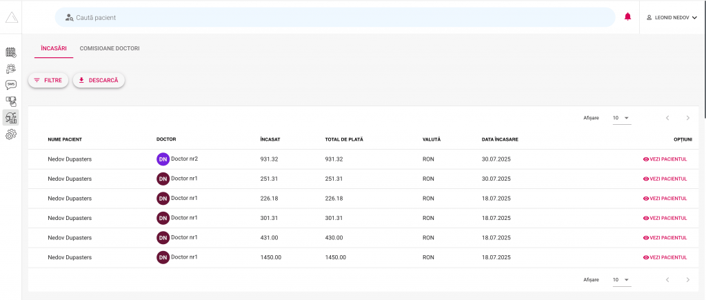Open the calendar icon in the sidebar
Screen dimensions: 706x300
pos(11,52)
